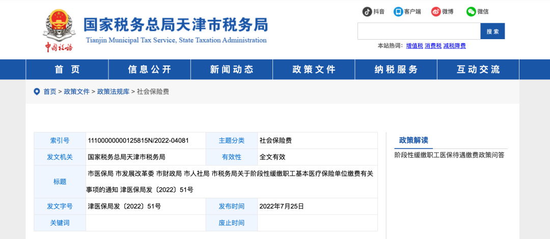
Task: Click 政策法规库 in the breadcrumb
Action: [x=113, y=92]
